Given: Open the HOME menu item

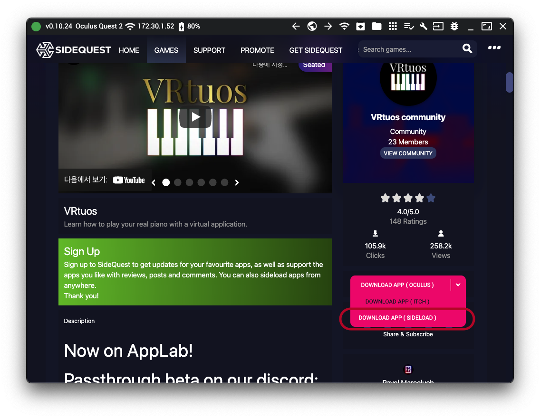Looking at the screenshot, I should click(x=129, y=50).
